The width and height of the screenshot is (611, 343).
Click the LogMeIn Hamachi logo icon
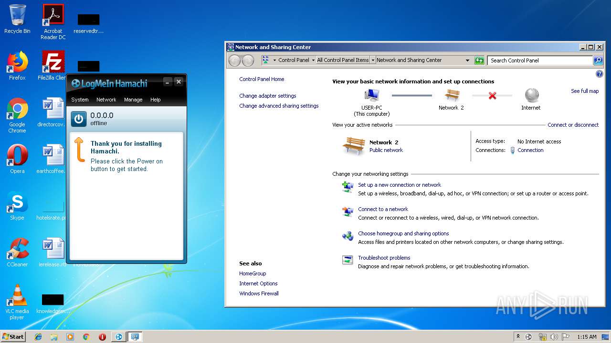pyautogui.click(x=75, y=83)
